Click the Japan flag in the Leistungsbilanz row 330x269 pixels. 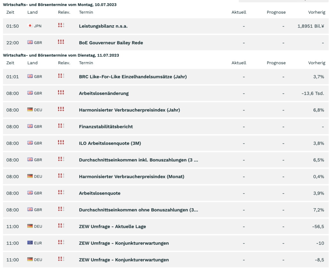coord(30,26)
